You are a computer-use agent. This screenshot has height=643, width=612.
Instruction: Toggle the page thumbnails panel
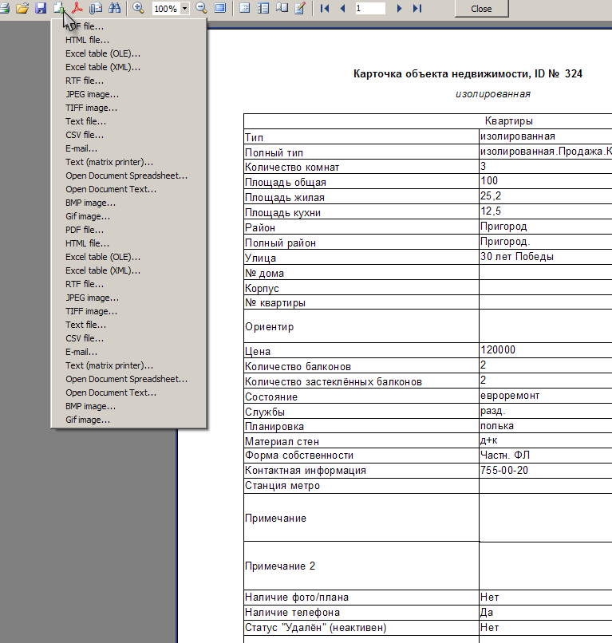(263, 8)
